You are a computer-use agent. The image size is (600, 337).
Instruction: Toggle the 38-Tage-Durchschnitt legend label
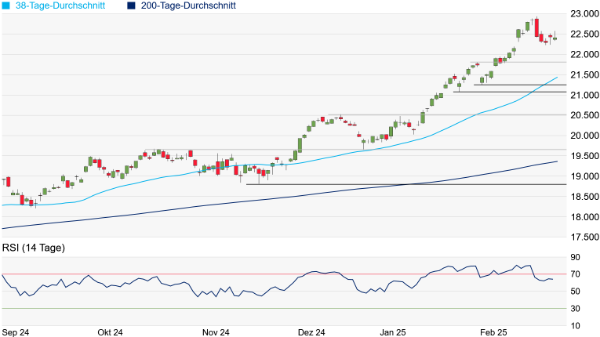tap(64, 5)
